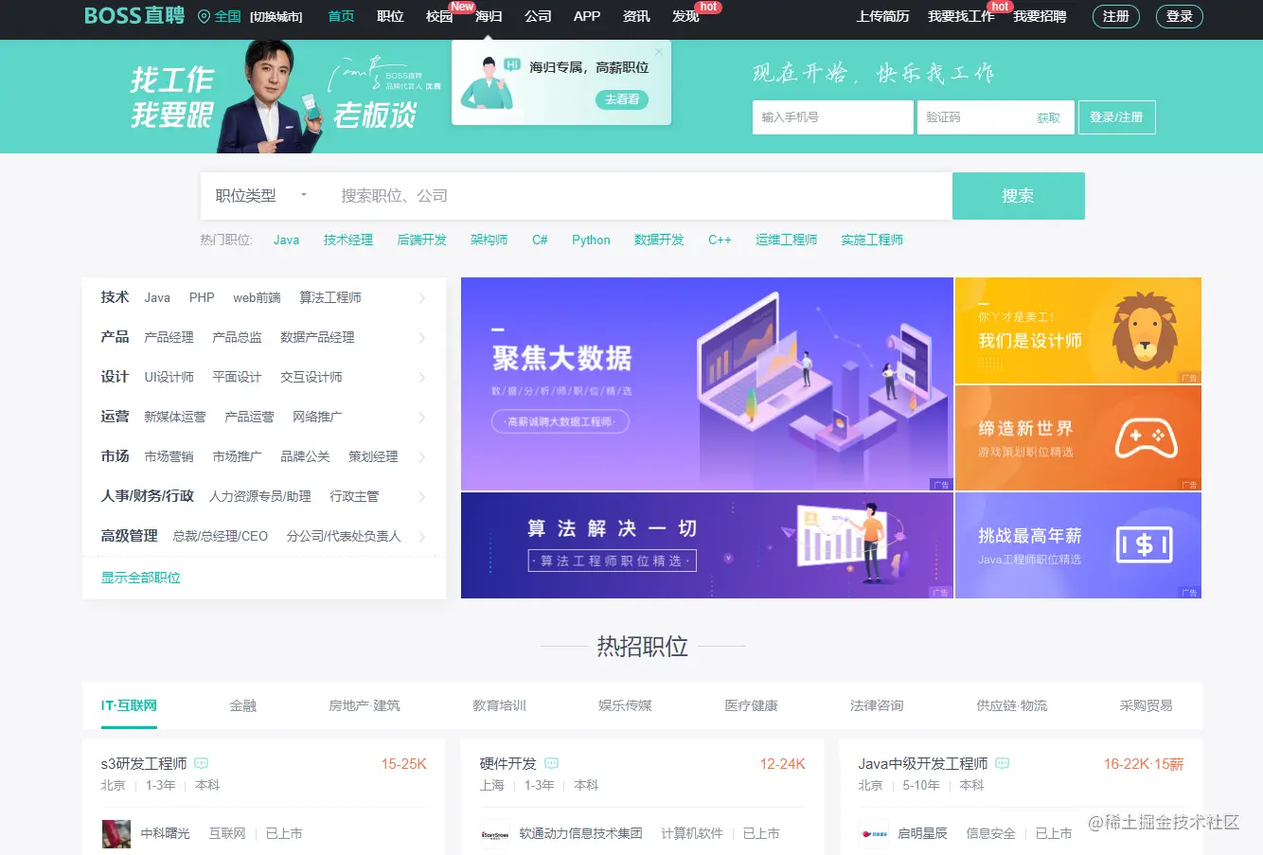Select the IT·互联网 tab

click(x=129, y=705)
